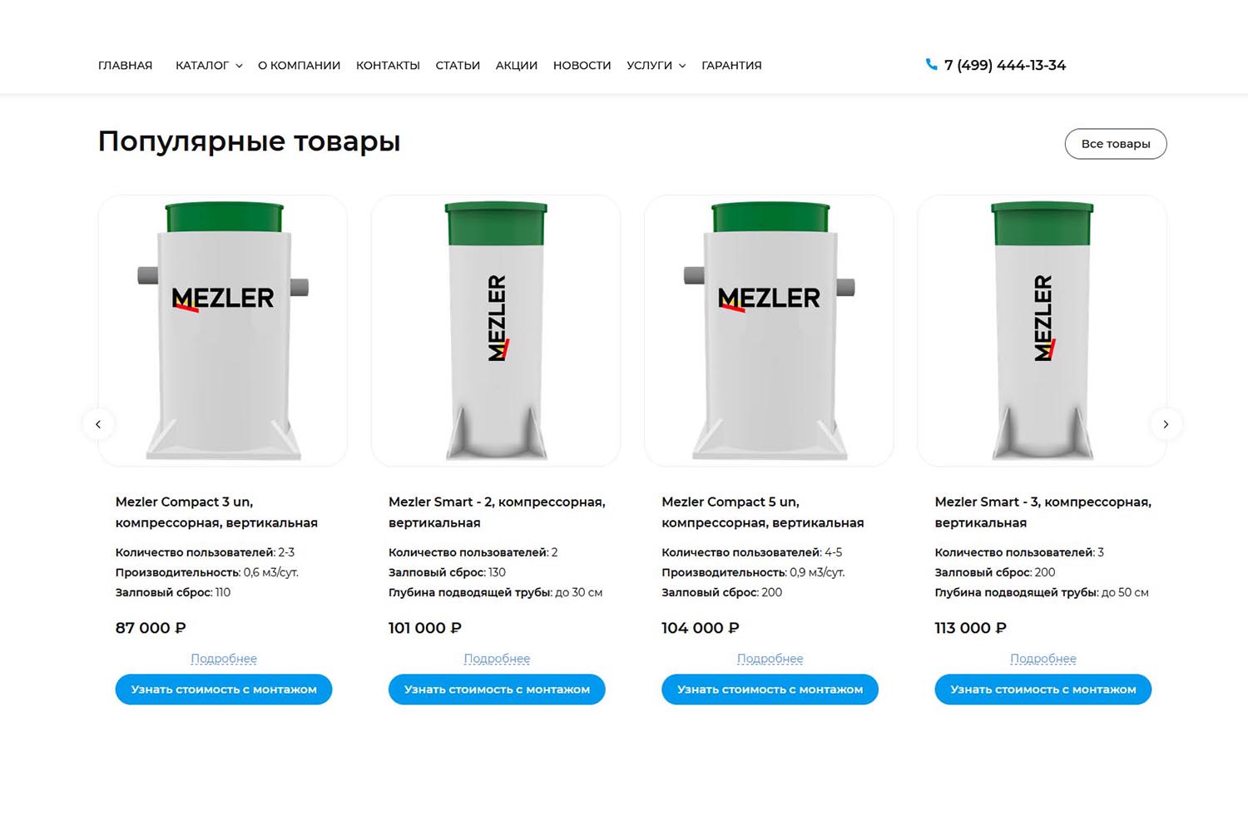Open the Гарантия menu item
Screen dimensions: 1248x831
point(731,66)
